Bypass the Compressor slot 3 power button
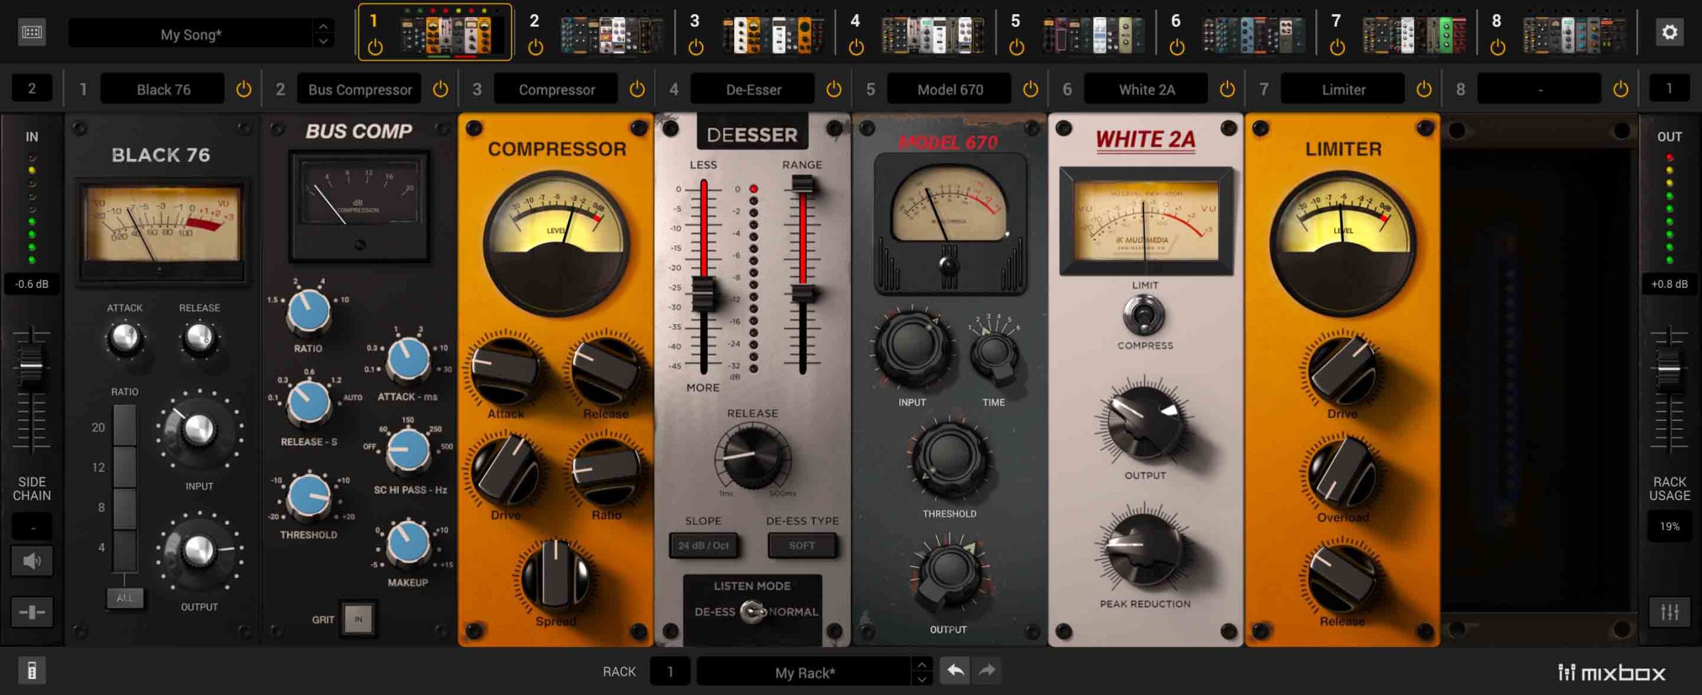Image resolution: width=1702 pixels, height=695 pixels. coord(637,88)
